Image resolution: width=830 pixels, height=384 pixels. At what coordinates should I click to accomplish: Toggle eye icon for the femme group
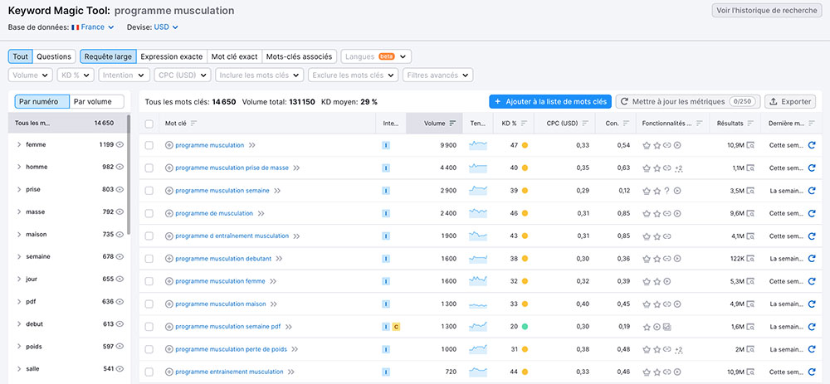coord(120,144)
